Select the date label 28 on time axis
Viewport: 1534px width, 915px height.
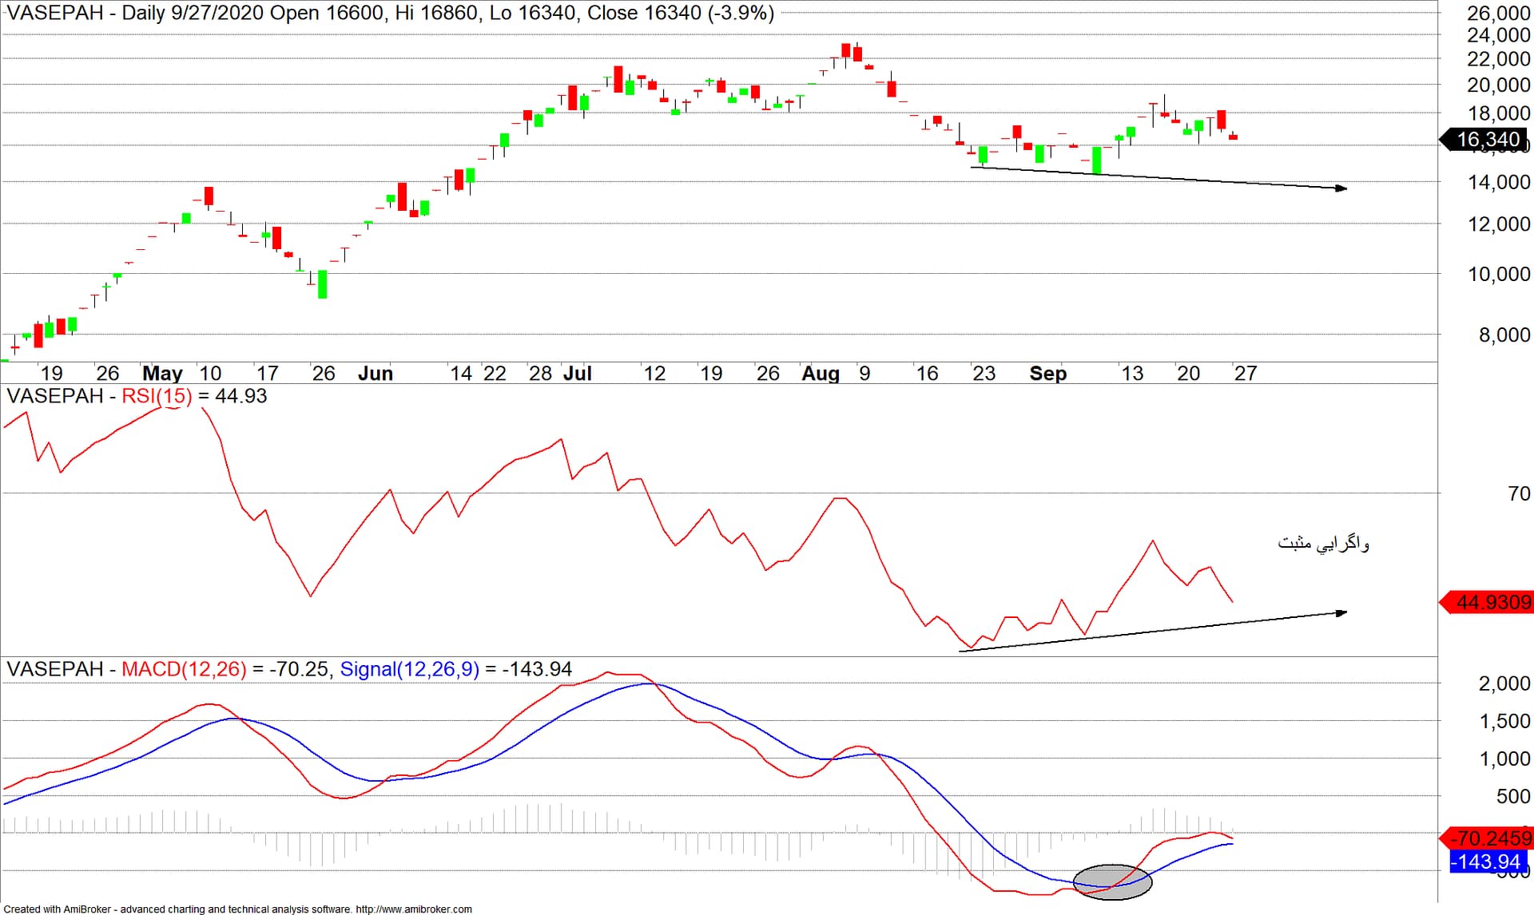tap(541, 374)
